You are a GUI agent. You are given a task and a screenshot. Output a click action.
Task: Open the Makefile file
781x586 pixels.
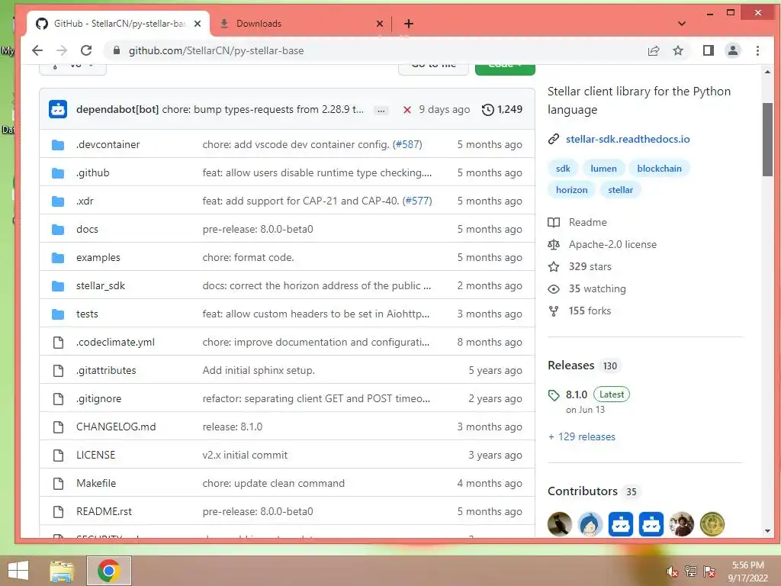(x=96, y=483)
